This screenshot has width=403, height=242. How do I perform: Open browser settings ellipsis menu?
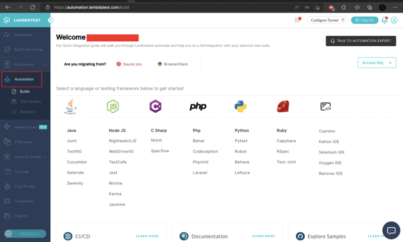(395, 7)
